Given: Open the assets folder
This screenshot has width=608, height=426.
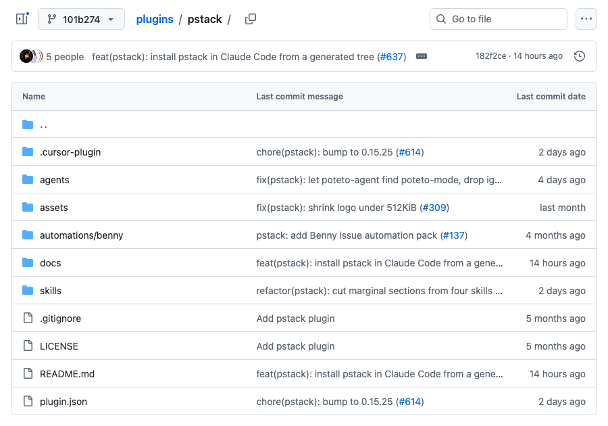Looking at the screenshot, I should click(x=54, y=208).
